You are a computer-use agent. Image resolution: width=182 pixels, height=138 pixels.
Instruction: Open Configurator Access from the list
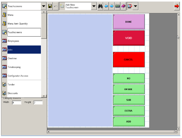24,76
